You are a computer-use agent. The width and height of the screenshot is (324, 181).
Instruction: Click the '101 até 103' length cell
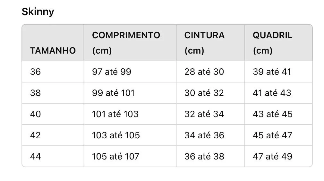point(130,114)
